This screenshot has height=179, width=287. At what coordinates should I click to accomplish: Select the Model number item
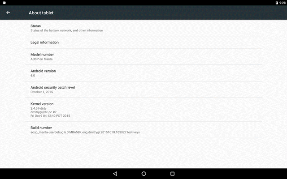[143, 57]
